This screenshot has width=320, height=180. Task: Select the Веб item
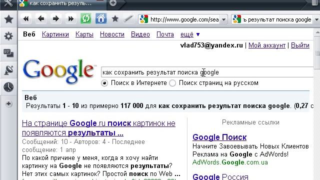(x=29, y=34)
